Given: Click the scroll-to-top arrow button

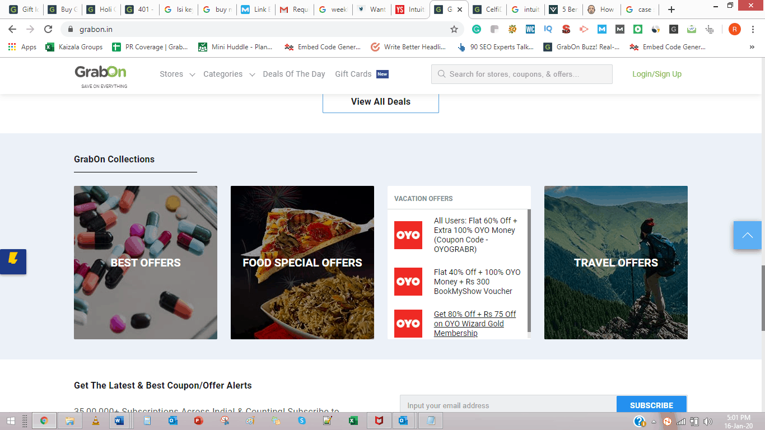Looking at the screenshot, I should (747, 235).
